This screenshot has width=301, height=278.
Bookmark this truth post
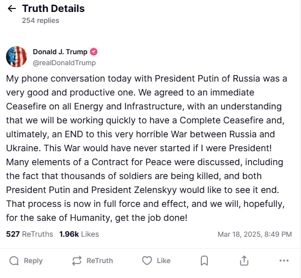click(x=204, y=261)
